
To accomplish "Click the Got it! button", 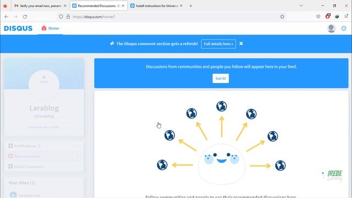I will click(221, 78).
